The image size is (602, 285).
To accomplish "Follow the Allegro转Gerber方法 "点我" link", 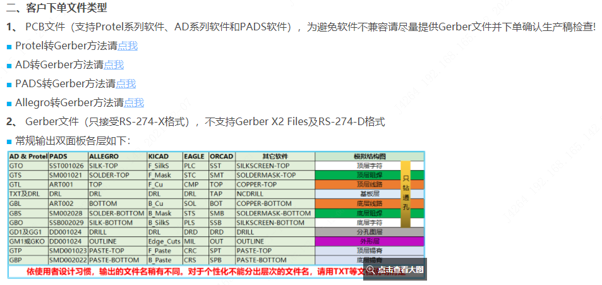I will [134, 102].
